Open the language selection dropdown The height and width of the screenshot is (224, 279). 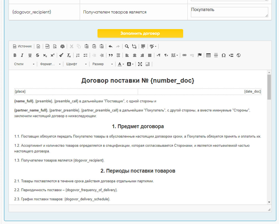[175, 55]
